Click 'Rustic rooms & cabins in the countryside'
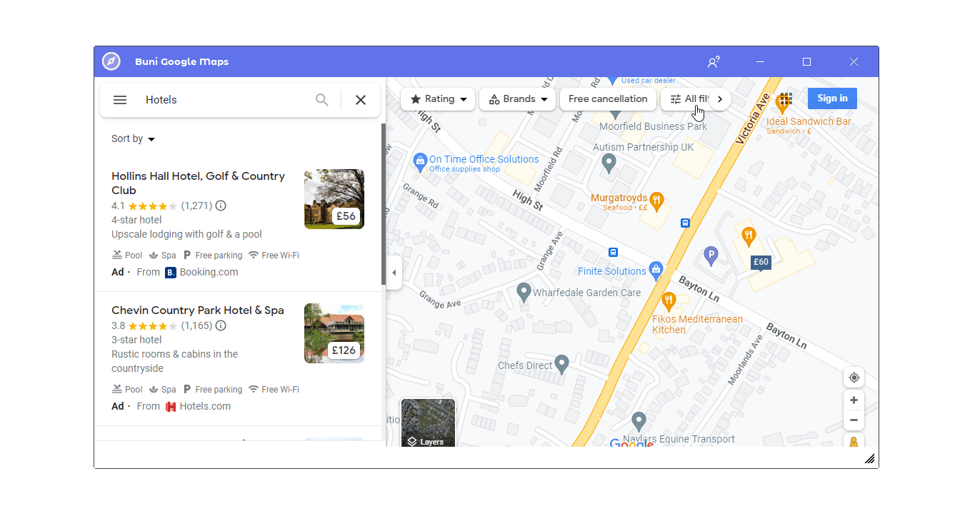The image size is (970, 516). [x=174, y=361]
